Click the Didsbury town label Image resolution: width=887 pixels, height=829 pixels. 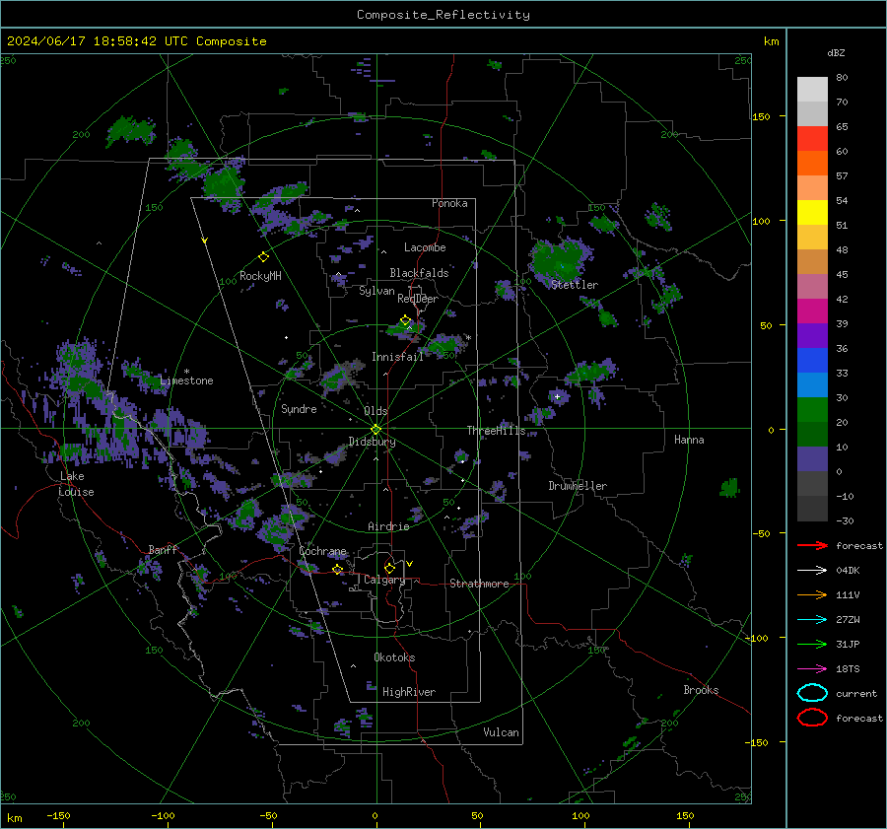pyautogui.click(x=372, y=442)
